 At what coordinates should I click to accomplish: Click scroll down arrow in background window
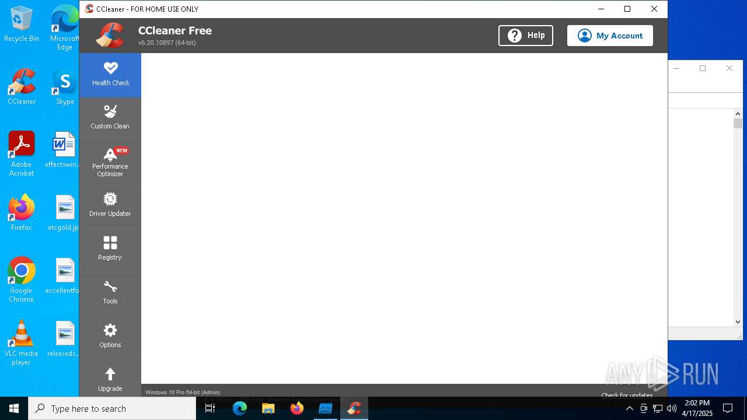[738, 321]
